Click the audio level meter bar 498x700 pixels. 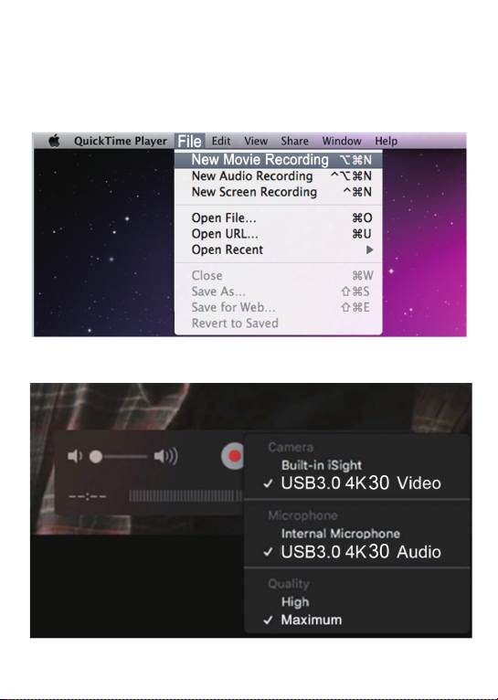pos(185,496)
